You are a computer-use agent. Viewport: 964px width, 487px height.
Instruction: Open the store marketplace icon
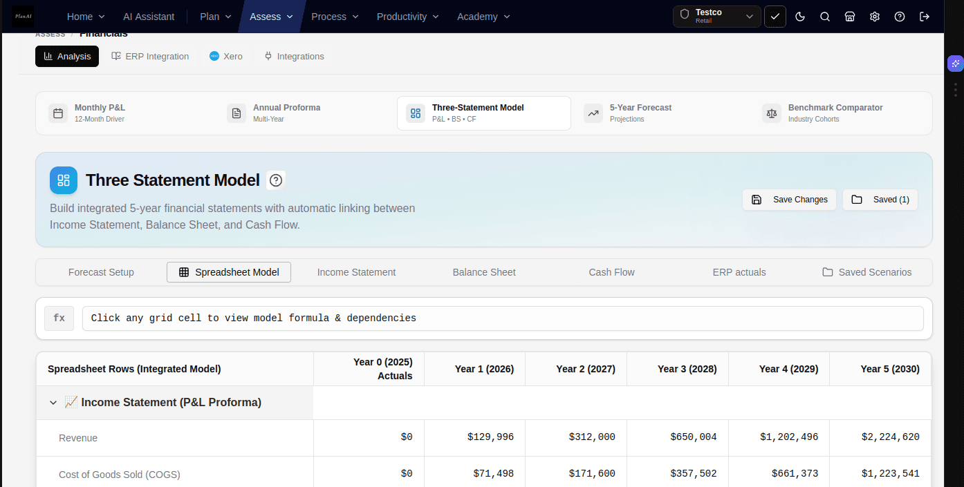(850, 17)
